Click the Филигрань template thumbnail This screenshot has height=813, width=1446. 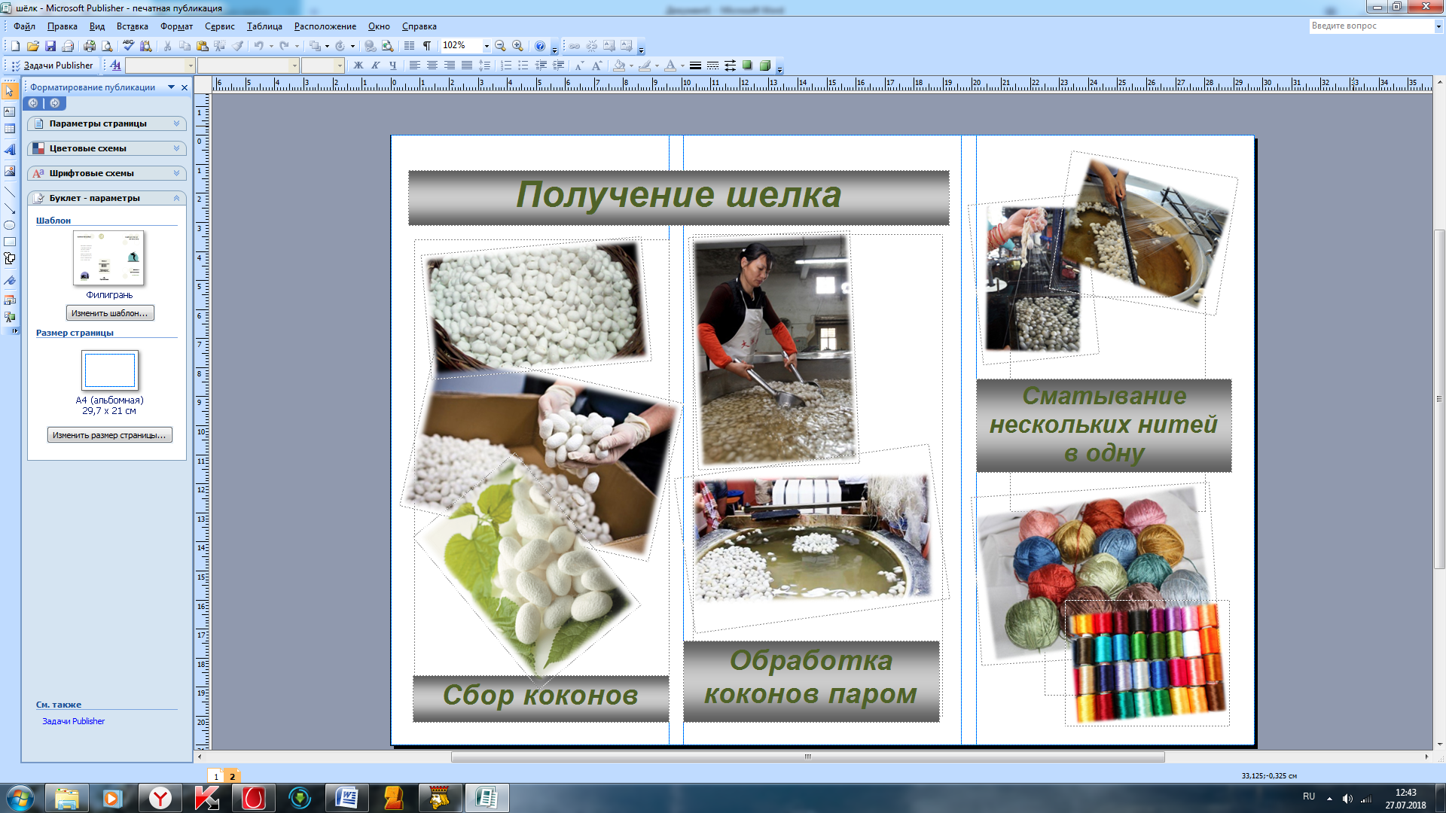pyautogui.click(x=109, y=258)
